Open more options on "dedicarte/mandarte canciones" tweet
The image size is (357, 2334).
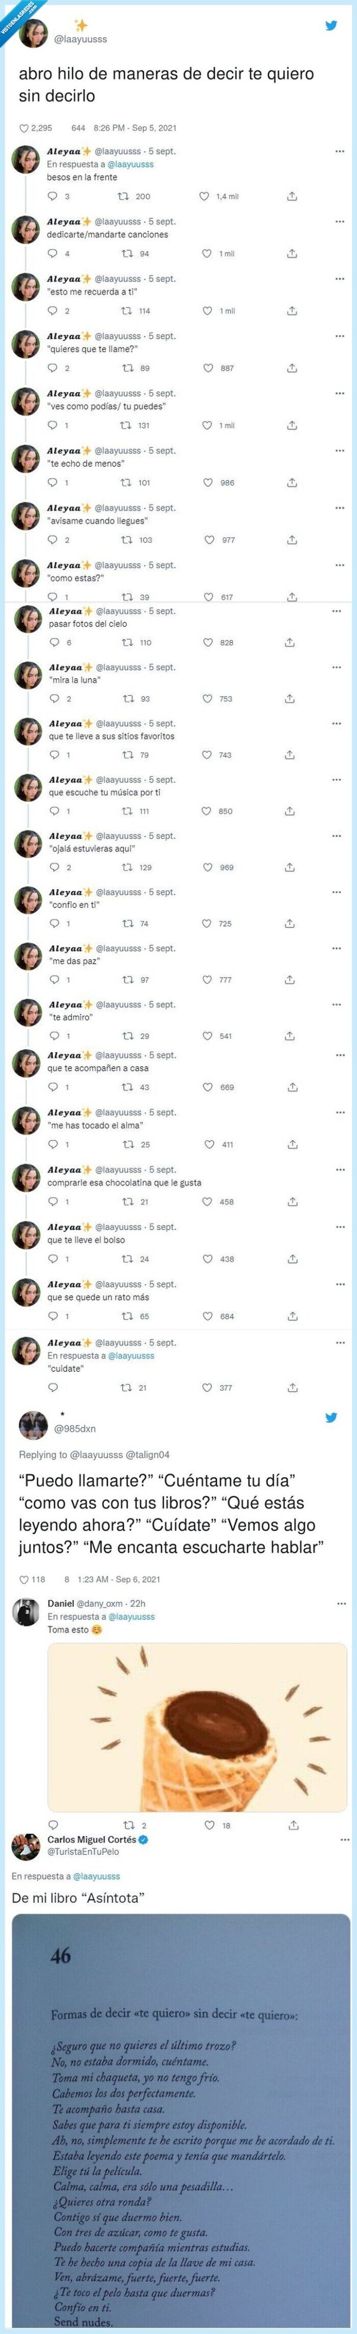[340, 222]
